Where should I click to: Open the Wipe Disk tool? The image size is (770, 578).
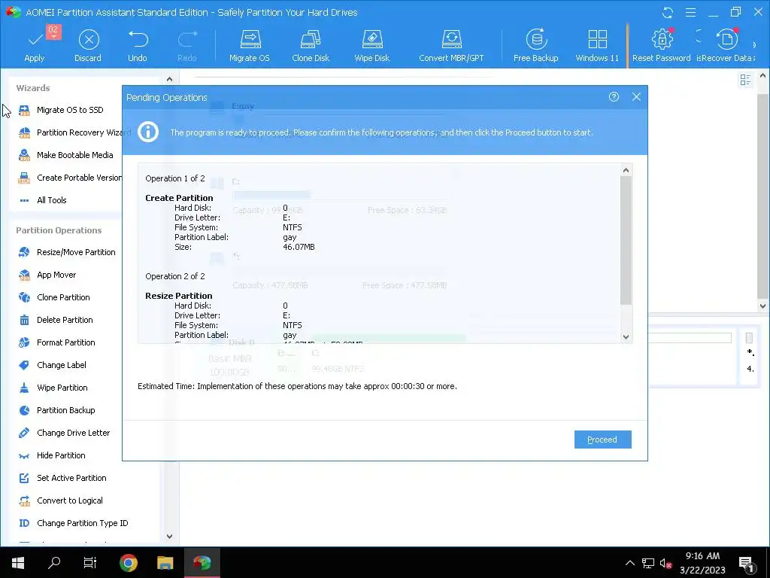coord(371,45)
